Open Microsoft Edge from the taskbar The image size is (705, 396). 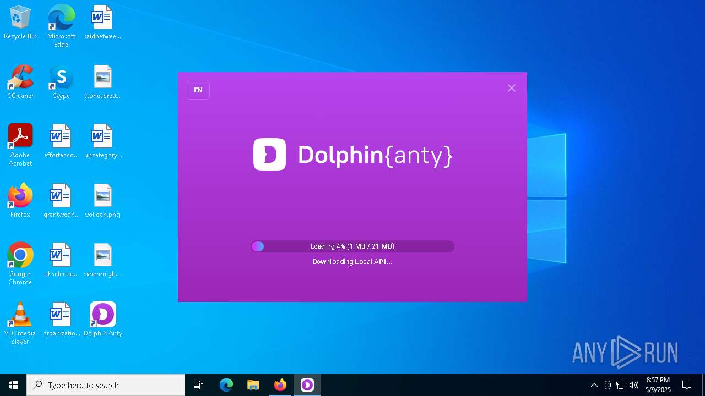(x=226, y=385)
